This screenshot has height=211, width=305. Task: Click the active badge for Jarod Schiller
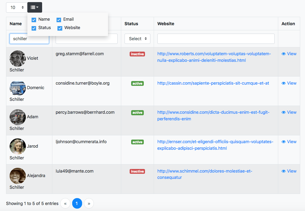(x=137, y=142)
